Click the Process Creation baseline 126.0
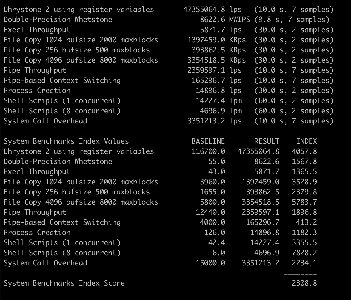This screenshot has width=351, height=300. tap(214, 232)
